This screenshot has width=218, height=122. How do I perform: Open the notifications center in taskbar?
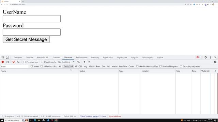click(x=215, y=120)
